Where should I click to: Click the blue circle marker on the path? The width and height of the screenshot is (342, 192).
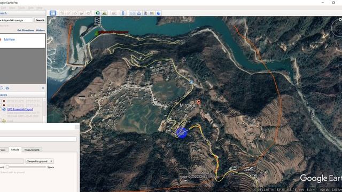click(x=182, y=132)
